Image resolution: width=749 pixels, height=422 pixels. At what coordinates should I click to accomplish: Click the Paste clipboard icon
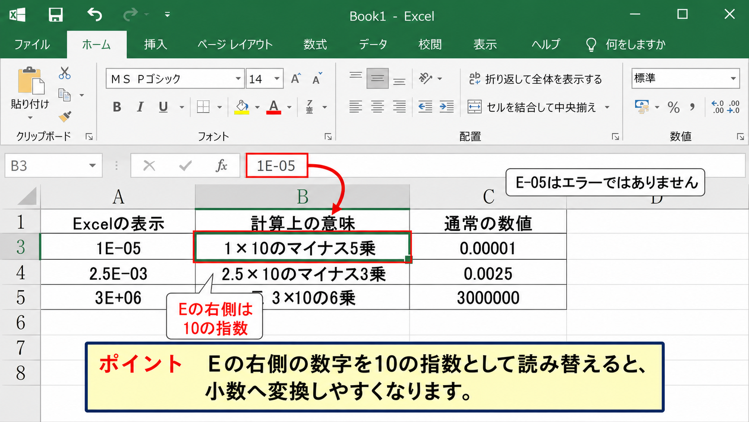30,81
